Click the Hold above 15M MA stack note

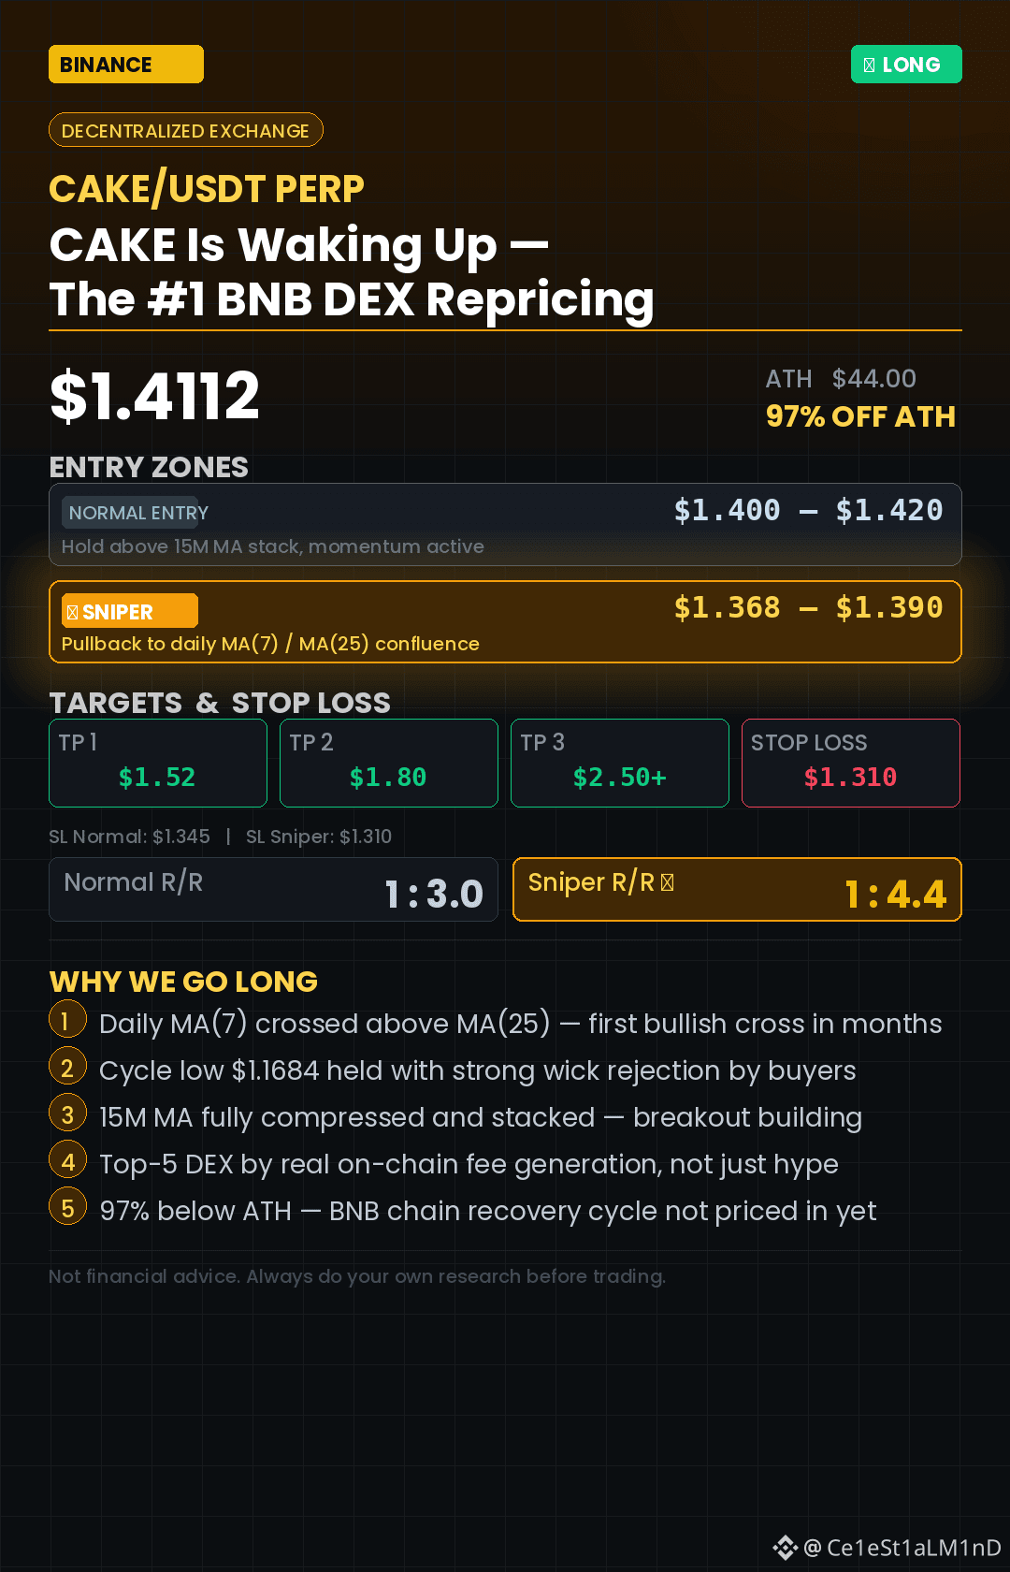pyautogui.click(x=273, y=546)
